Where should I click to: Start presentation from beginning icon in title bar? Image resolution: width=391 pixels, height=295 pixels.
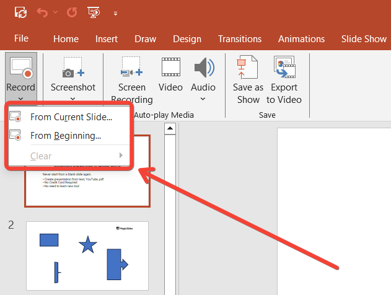(x=94, y=12)
